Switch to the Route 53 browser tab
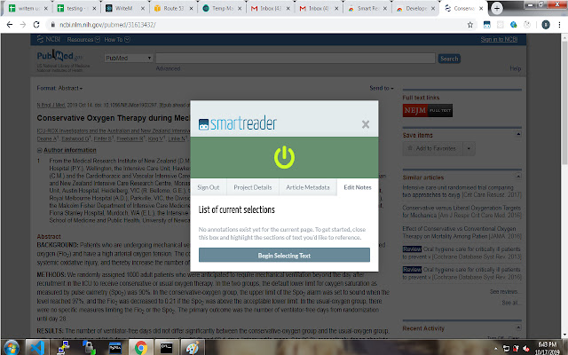The image size is (568, 355). [x=176, y=8]
